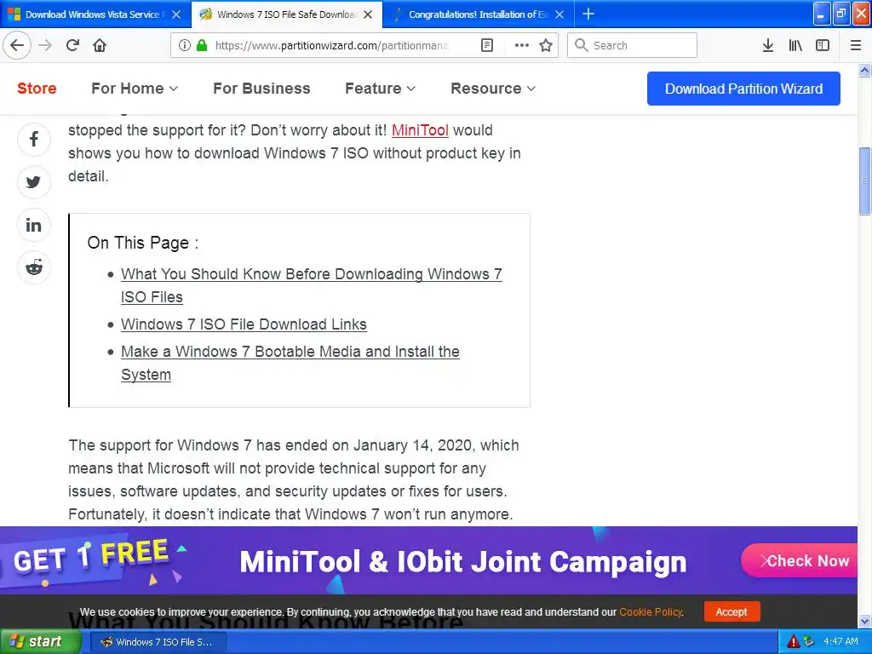
Task: Focus the browser Search box
Action: [632, 45]
